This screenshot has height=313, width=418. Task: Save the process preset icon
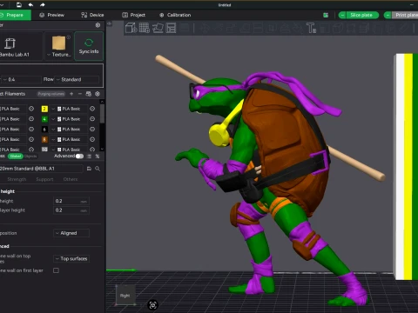[x=89, y=169]
